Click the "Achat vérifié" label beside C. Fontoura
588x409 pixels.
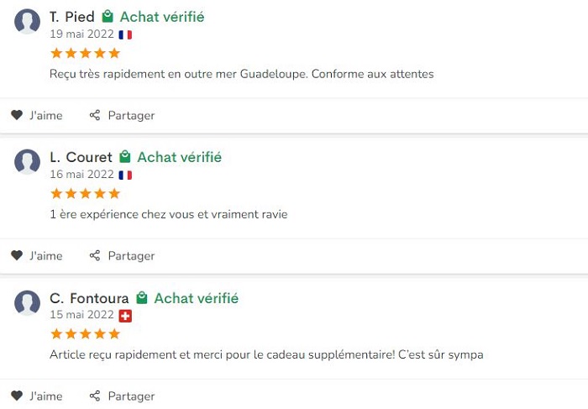(196, 298)
